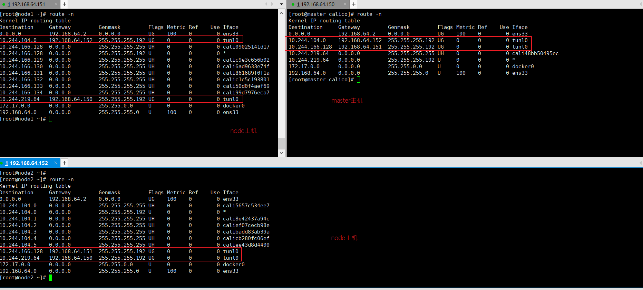The width and height of the screenshot is (643, 290).
Task: Click the scroll-down arrow of node1 terminal
Action: tap(282, 153)
